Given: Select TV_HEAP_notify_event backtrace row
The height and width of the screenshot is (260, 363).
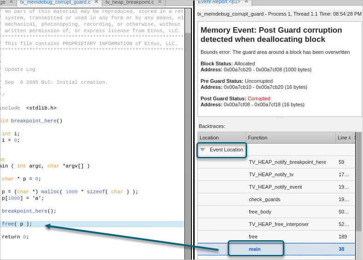Looking at the screenshot, I should pos(275,187).
